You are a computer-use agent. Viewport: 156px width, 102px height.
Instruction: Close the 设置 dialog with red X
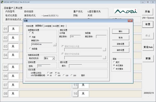pos(130,21)
